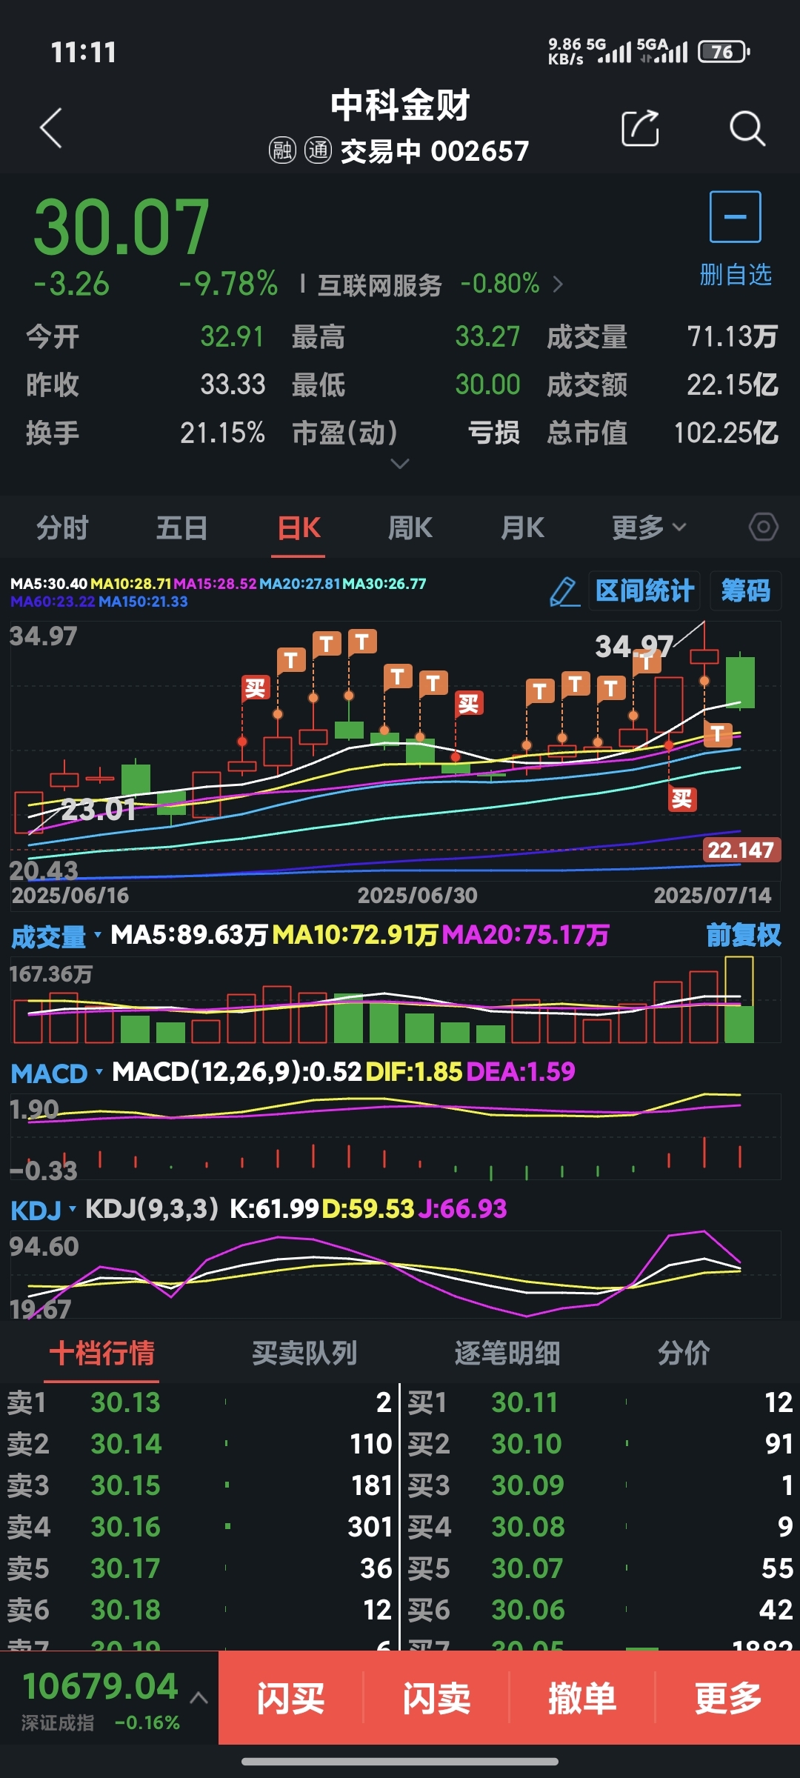
Task: Open the 更多 chart period dropdown
Action: pos(650,527)
